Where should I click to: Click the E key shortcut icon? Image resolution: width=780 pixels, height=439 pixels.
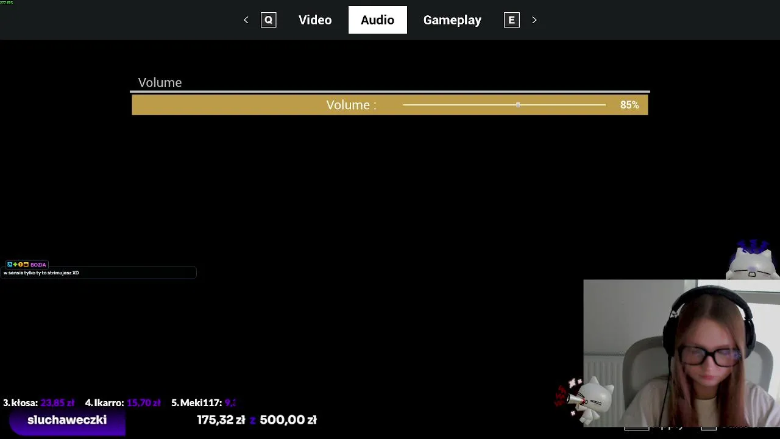point(512,20)
